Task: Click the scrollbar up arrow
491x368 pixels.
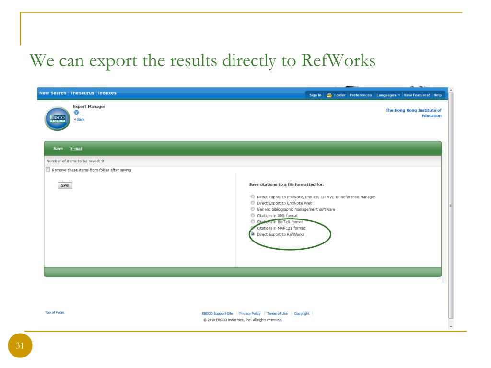Action: click(451, 90)
